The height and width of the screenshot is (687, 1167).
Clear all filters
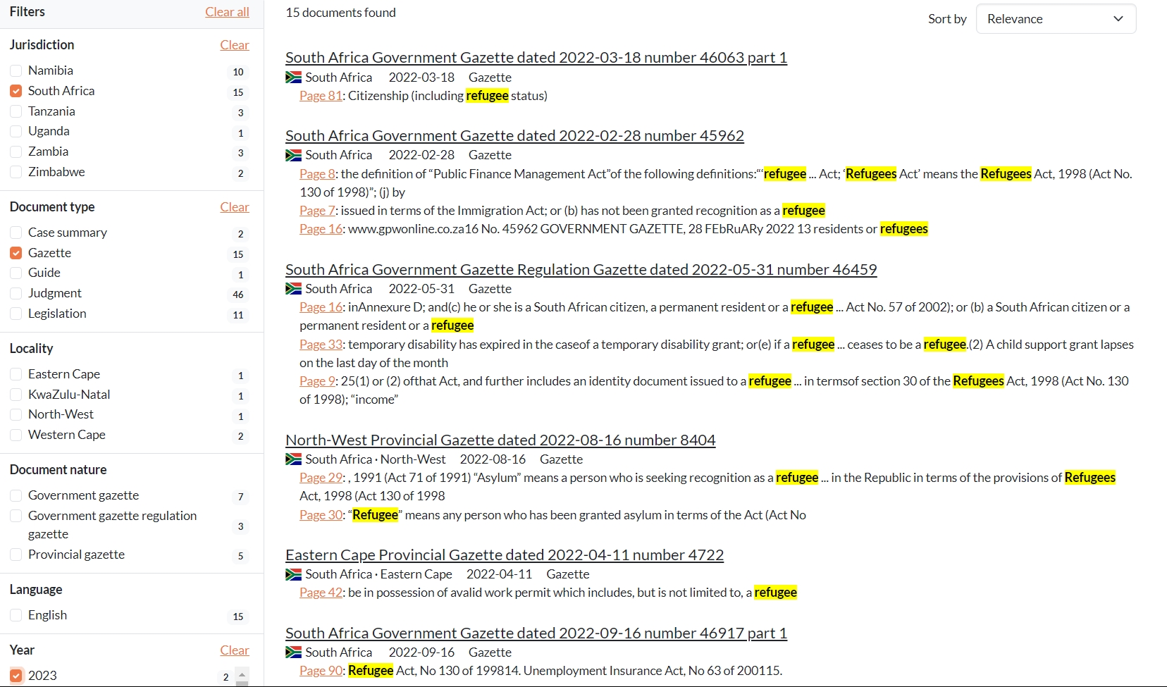227,12
